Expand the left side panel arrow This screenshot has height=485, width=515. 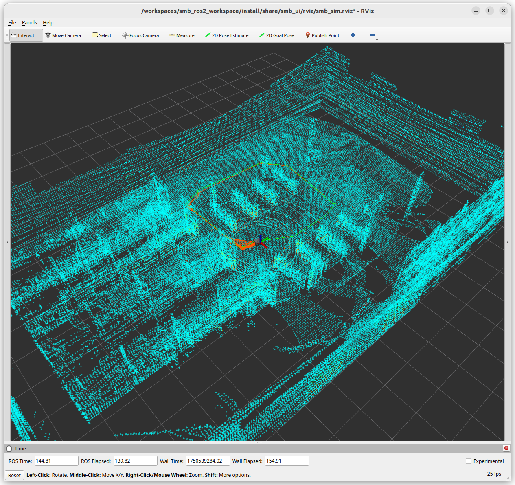[x=7, y=242]
